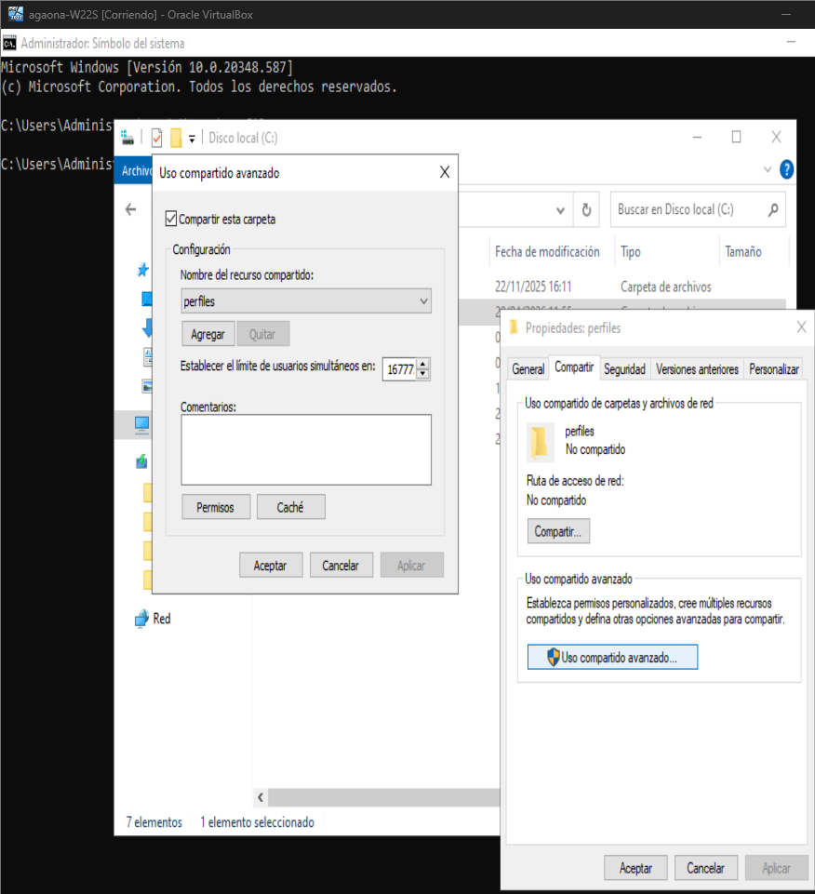Click the 'Uso compartido avanzado...' button

[x=612, y=657]
